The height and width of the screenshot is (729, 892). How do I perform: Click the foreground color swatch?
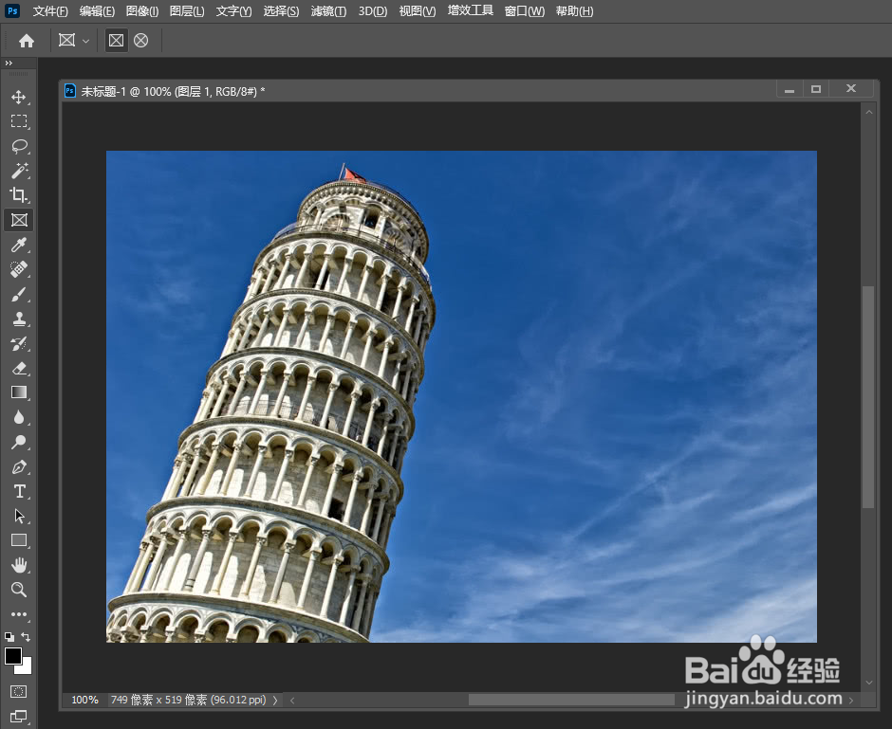pos(13,656)
